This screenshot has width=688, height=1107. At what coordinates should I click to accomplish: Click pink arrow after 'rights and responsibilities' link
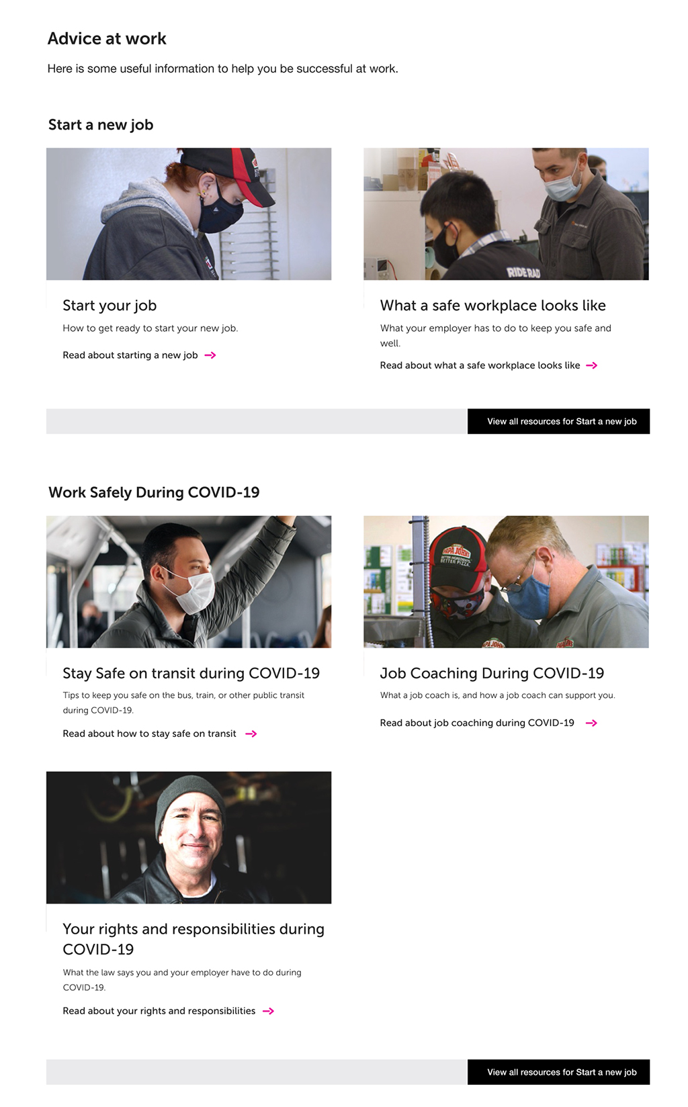pyautogui.click(x=268, y=1011)
